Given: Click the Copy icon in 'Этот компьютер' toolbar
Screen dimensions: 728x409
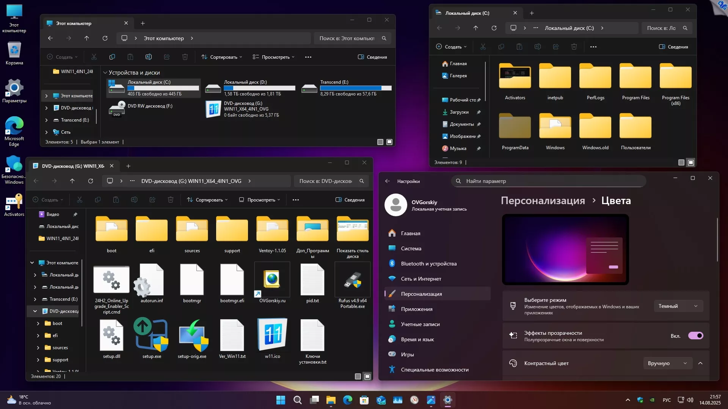Looking at the screenshot, I should pos(112,57).
